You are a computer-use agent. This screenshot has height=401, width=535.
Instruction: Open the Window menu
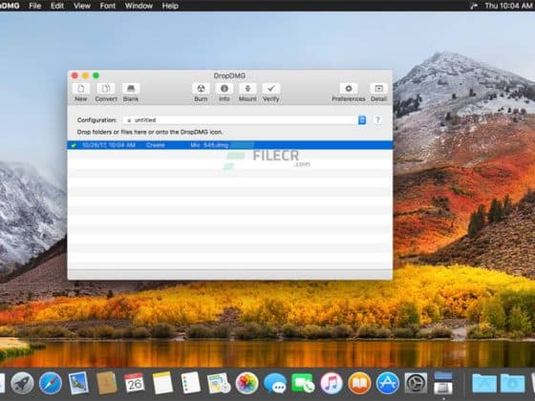[139, 6]
